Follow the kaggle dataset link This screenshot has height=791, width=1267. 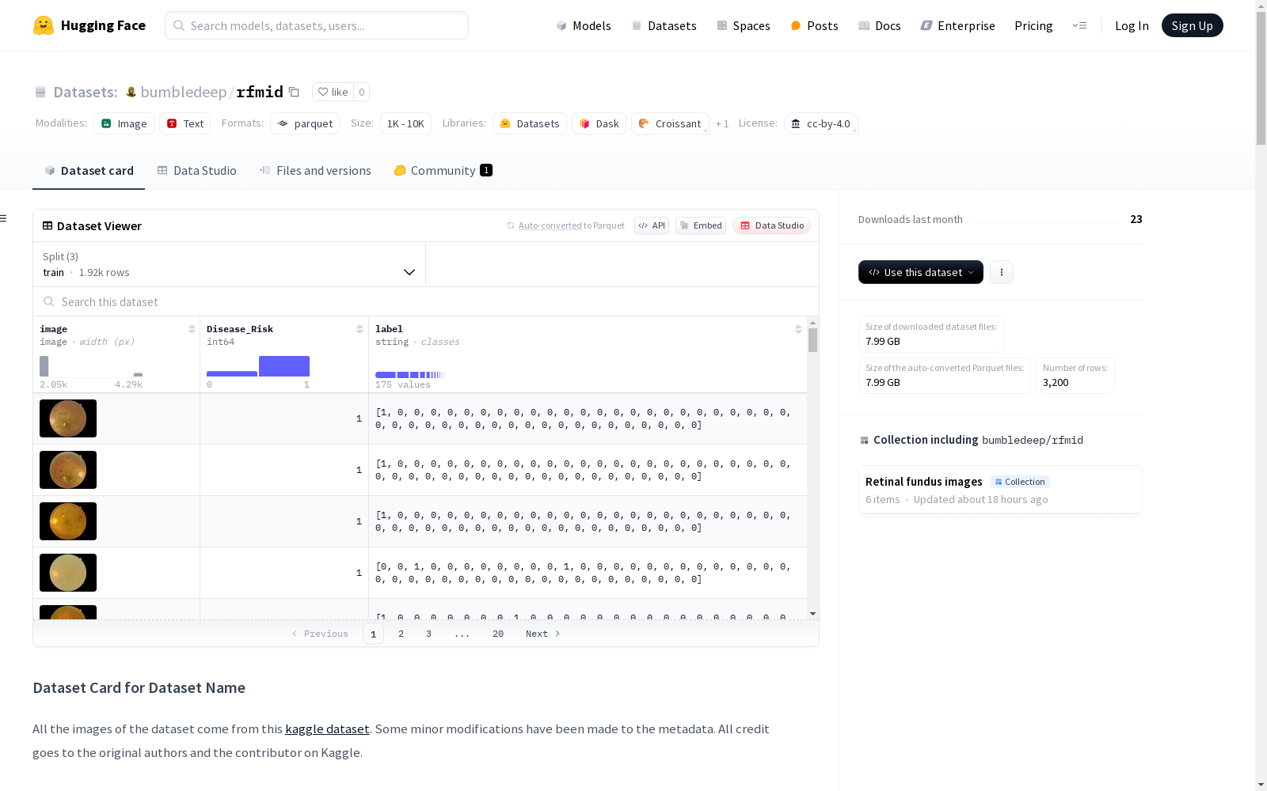click(x=327, y=729)
